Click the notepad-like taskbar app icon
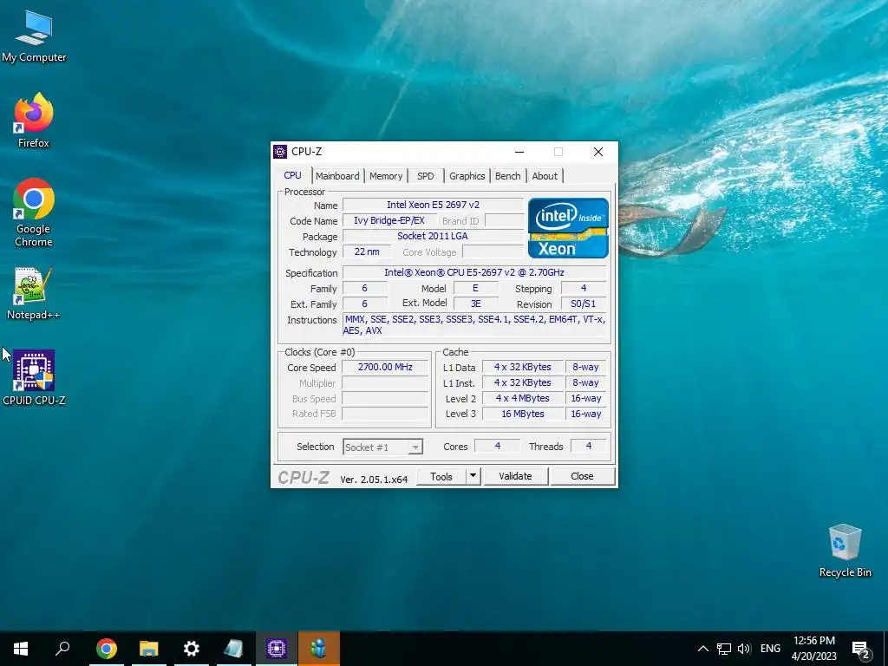Image resolution: width=888 pixels, height=666 pixels. click(234, 649)
